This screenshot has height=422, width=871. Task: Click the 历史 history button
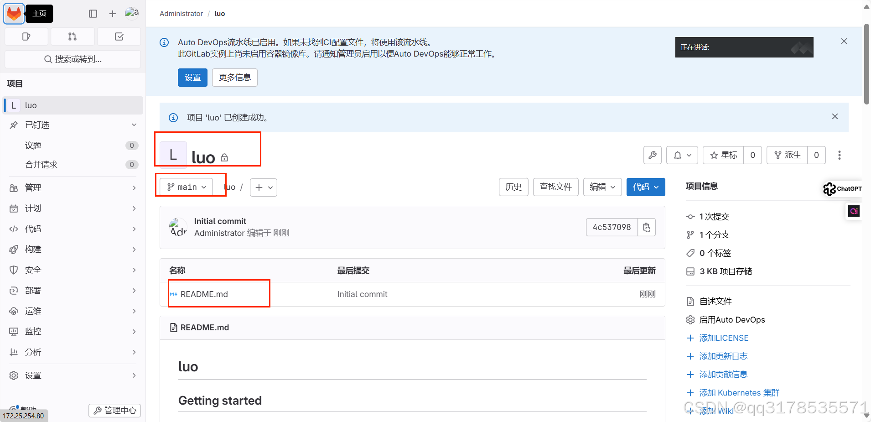[x=513, y=187]
